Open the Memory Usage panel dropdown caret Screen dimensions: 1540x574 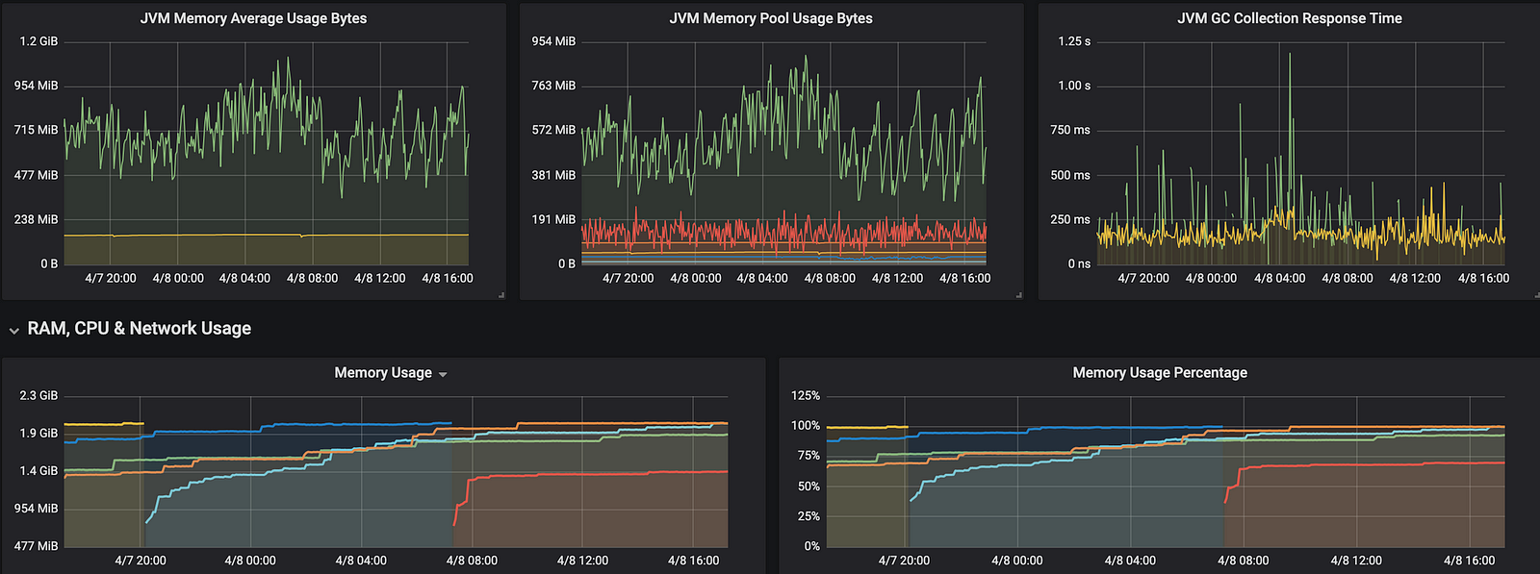click(443, 374)
